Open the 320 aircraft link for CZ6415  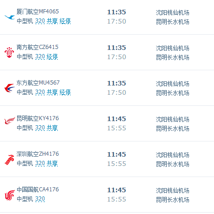[40, 57]
